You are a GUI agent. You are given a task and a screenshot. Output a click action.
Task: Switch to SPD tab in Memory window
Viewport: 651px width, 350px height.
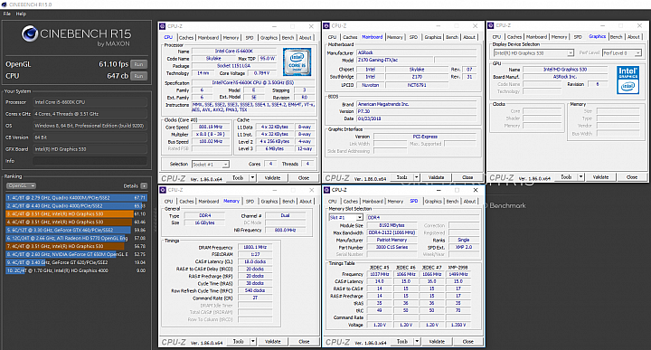250,202
